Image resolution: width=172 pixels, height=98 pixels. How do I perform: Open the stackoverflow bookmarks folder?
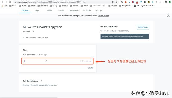click(x=98, y=6)
